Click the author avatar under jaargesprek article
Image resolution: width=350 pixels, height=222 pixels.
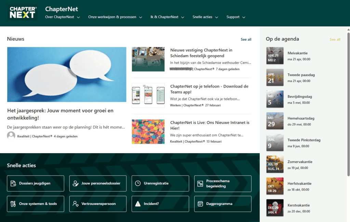tap(11, 136)
